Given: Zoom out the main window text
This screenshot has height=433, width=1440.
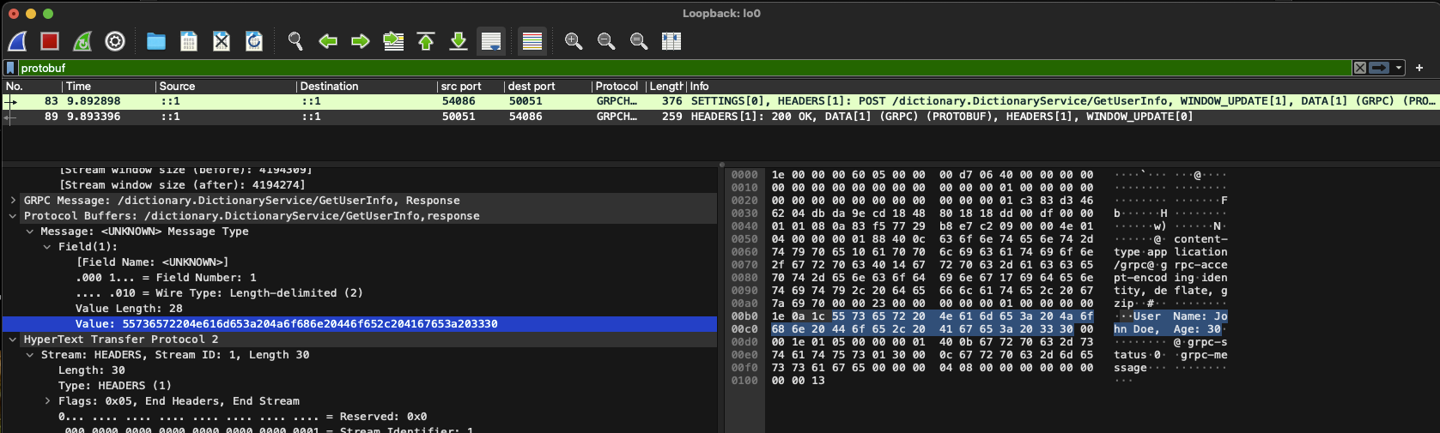Looking at the screenshot, I should [x=606, y=41].
